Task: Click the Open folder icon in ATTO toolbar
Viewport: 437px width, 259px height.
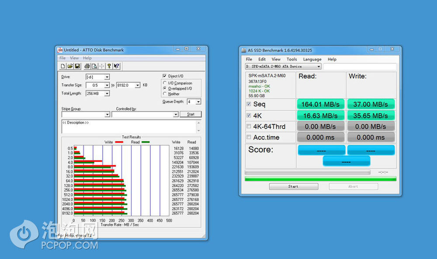Action: click(70, 66)
